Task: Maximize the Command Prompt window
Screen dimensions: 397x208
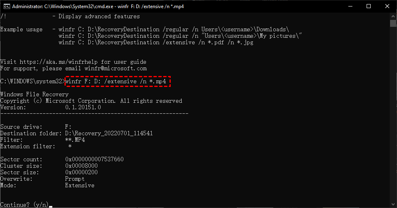Action: (368, 6)
